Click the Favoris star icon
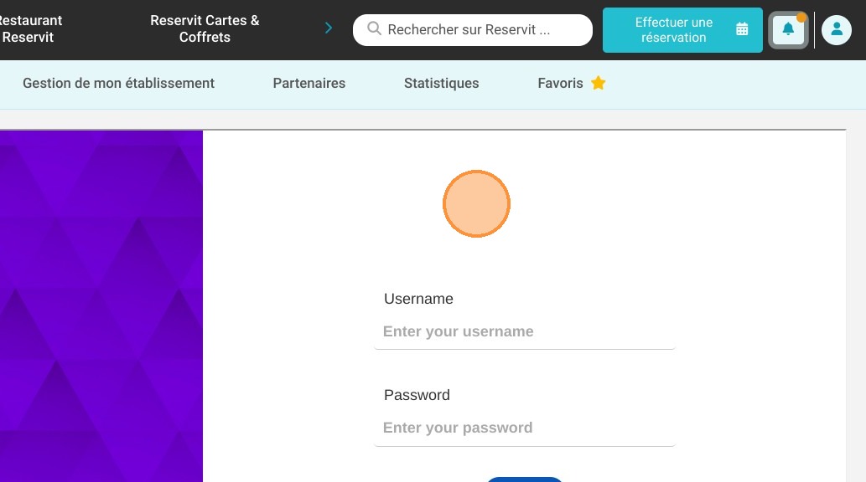Image resolution: width=866 pixels, height=482 pixels. click(x=598, y=83)
